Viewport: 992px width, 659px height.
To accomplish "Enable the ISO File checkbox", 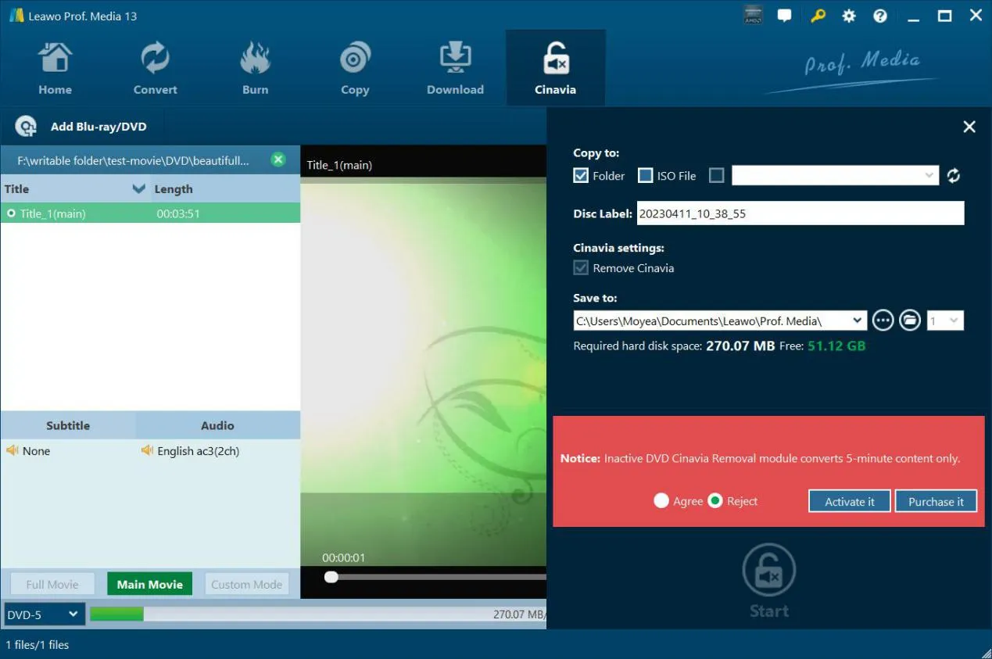I will [x=645, y=176].
